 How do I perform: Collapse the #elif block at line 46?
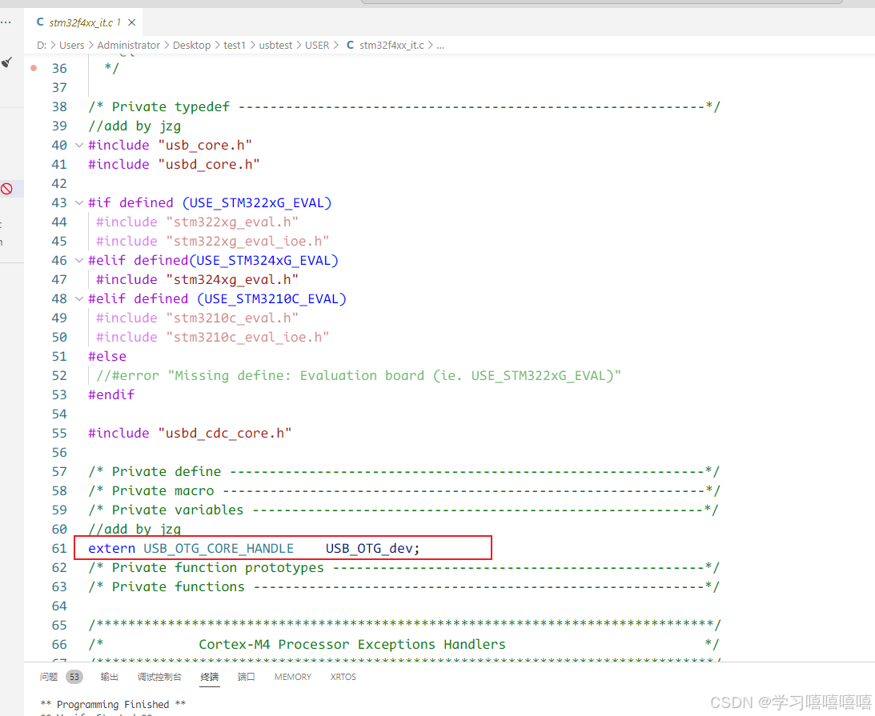point(78,260)
